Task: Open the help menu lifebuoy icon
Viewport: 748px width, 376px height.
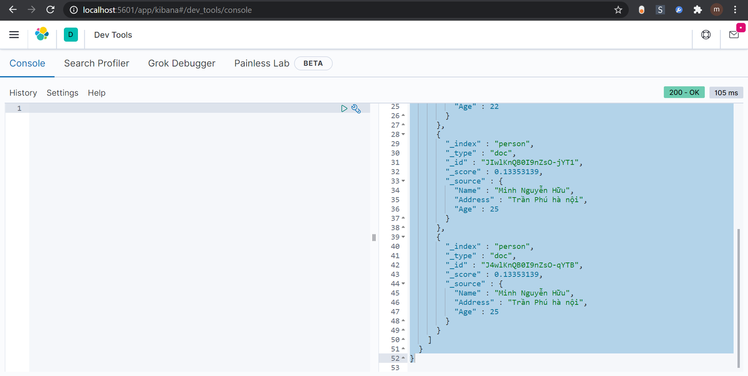Action: tap(706, 35)
